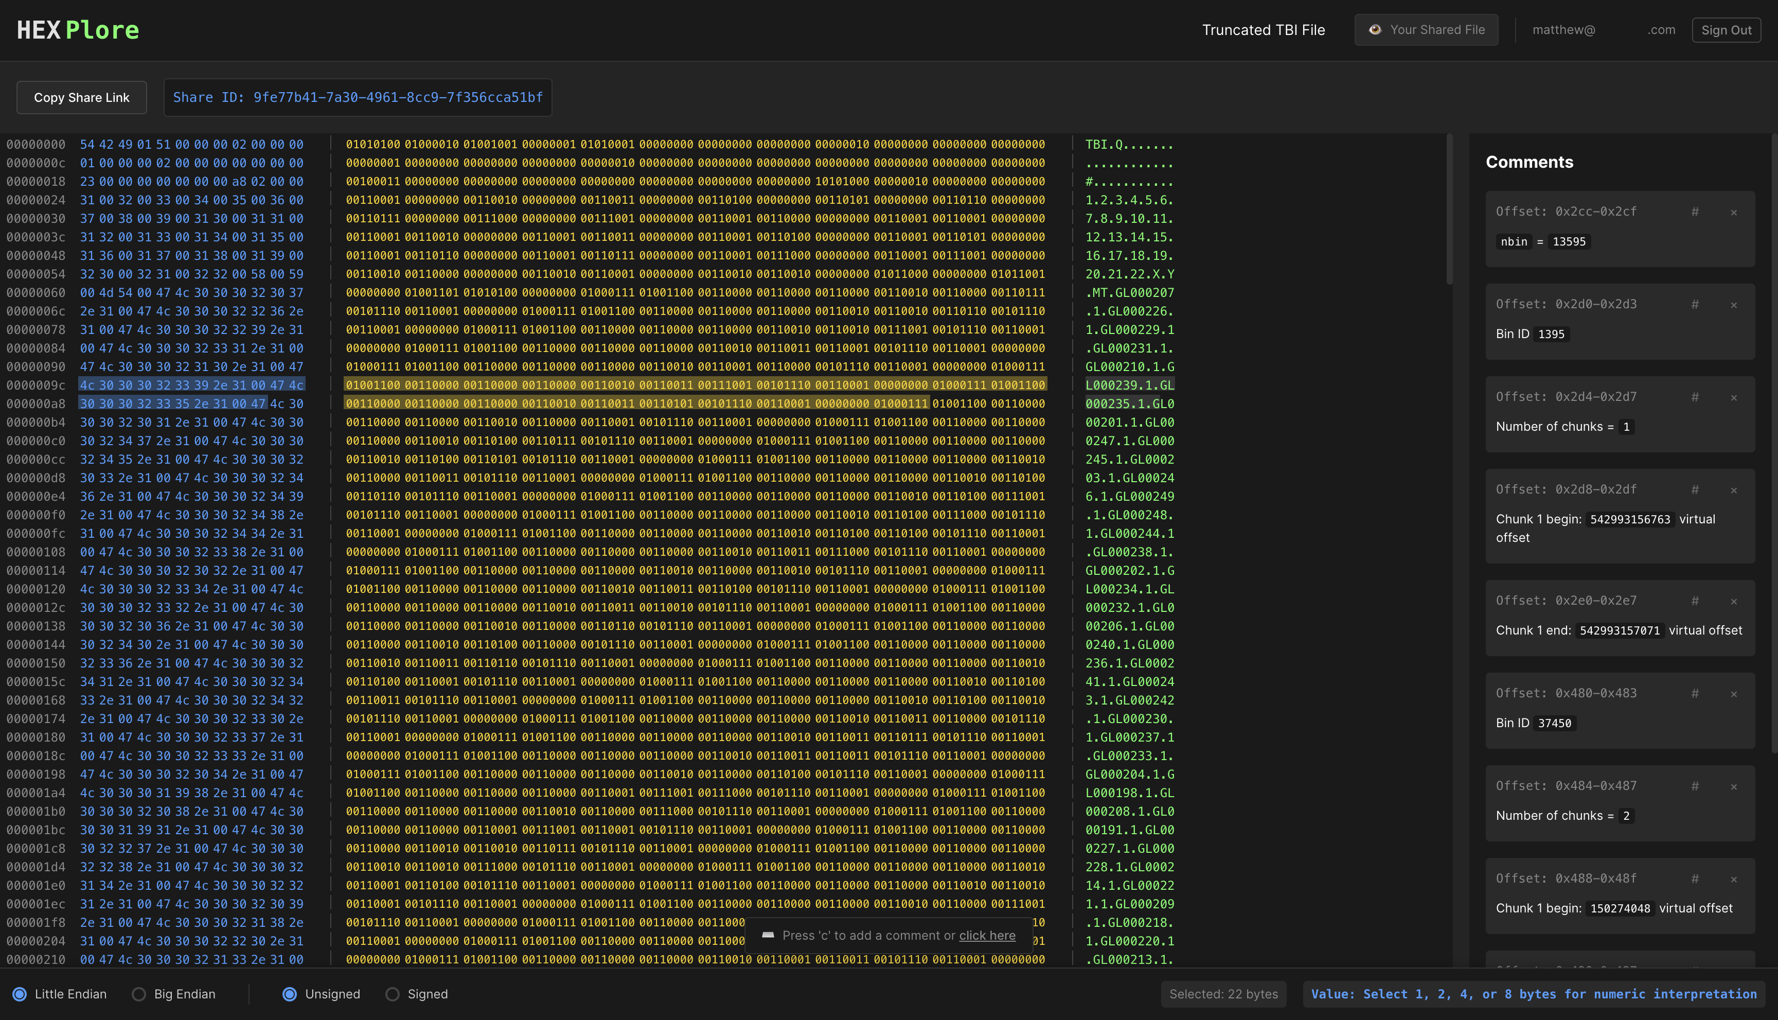This screenshot has width=1778, height=1020.
Task: Click keyboard icon in add-comment hint
Action: coord(768,935)
